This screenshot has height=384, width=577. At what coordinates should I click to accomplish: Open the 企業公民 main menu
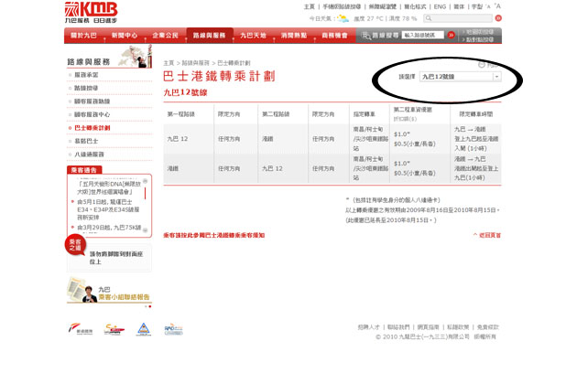click(x=166, y=36)
